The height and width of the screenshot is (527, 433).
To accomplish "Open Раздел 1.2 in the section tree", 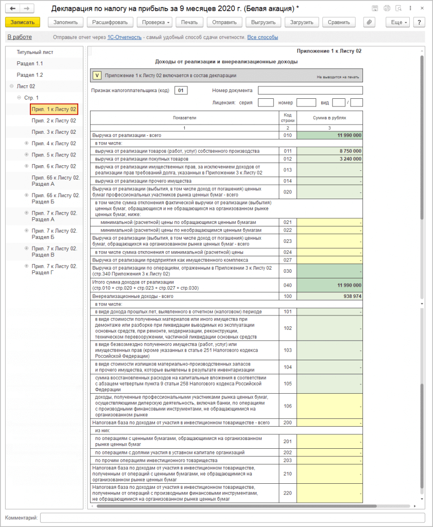I will 30,75.
